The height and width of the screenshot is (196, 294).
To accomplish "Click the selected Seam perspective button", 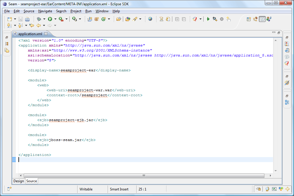I will (262, 19).
